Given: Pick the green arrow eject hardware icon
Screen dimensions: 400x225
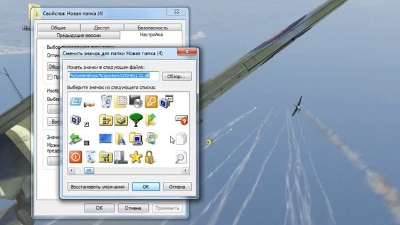Looking at the screenshot, I should click(76, 139).
